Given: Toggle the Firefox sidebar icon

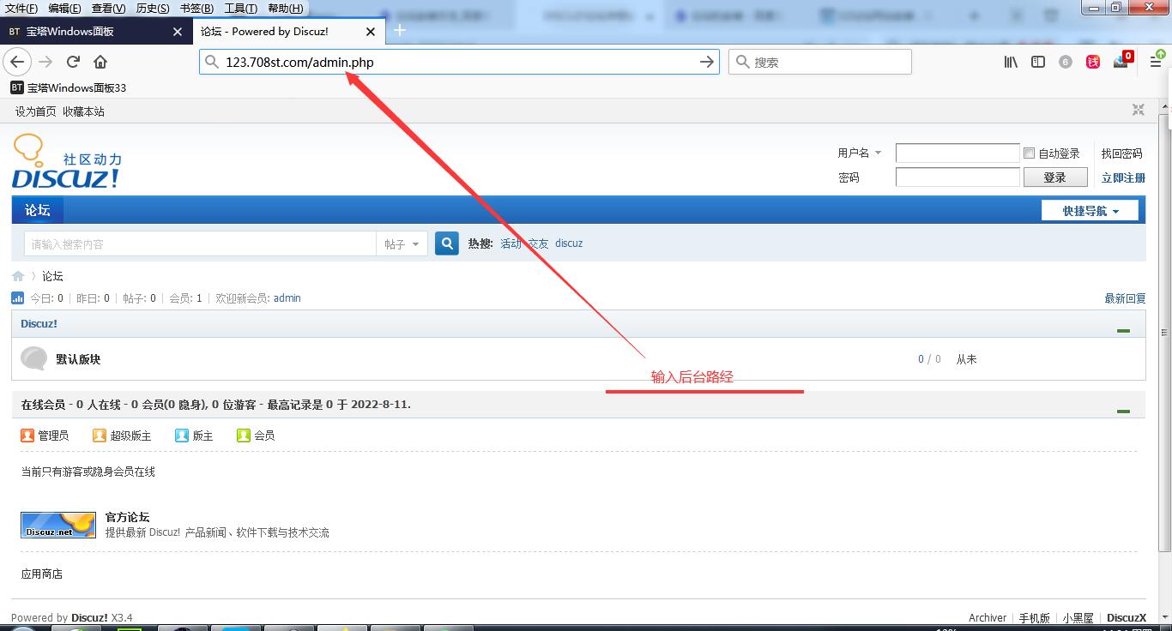Looking at the screenshot, I should tap(1038, 62).
